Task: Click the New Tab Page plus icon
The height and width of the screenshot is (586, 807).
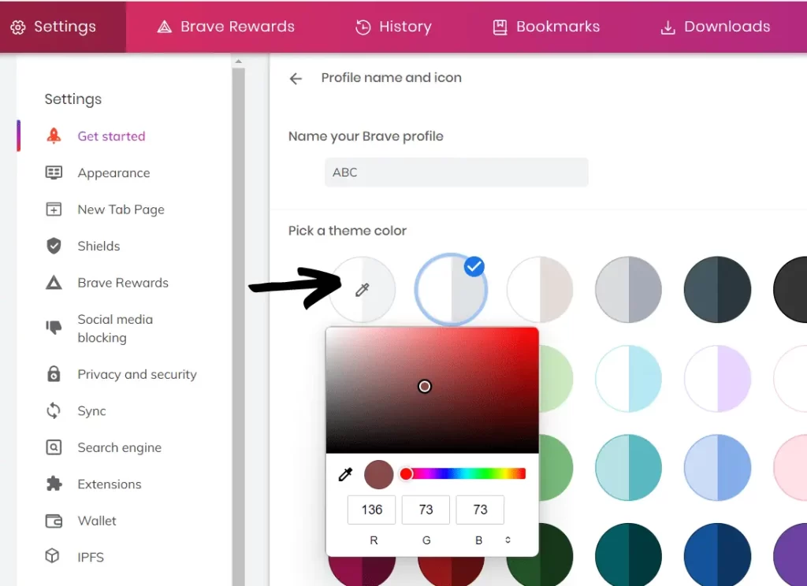Action: pos(54,209)
